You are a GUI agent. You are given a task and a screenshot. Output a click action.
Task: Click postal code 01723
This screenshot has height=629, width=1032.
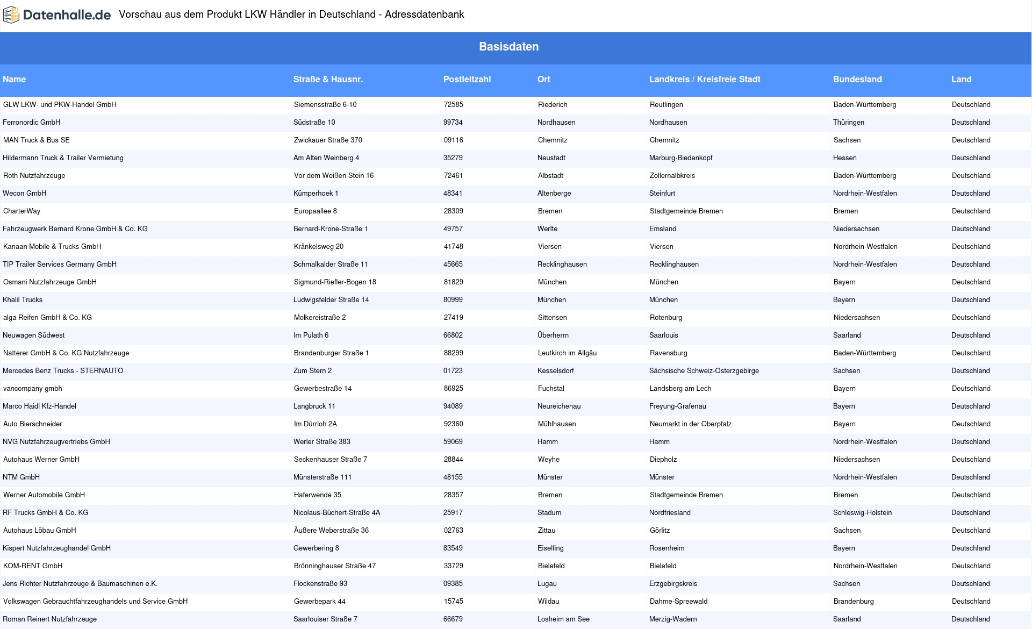click(453, 371)
